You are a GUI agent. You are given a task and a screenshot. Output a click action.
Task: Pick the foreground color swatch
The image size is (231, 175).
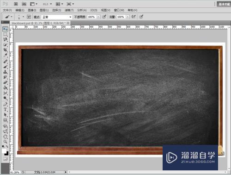[x=4, y=151]
